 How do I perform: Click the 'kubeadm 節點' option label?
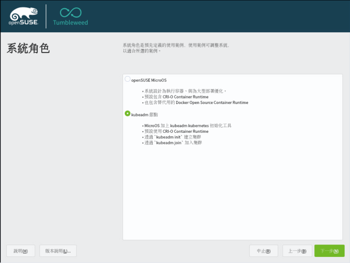(x=144, y=115)
